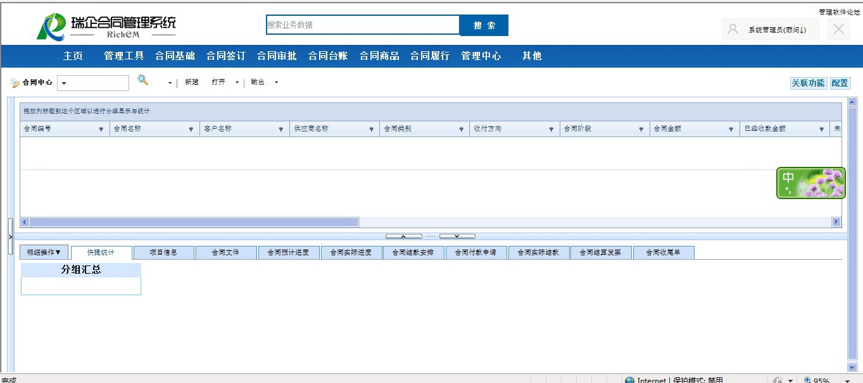The image size is (863, 383).
Task: Click the 合同编号 column filter pin icon
Action: (101, 129)
